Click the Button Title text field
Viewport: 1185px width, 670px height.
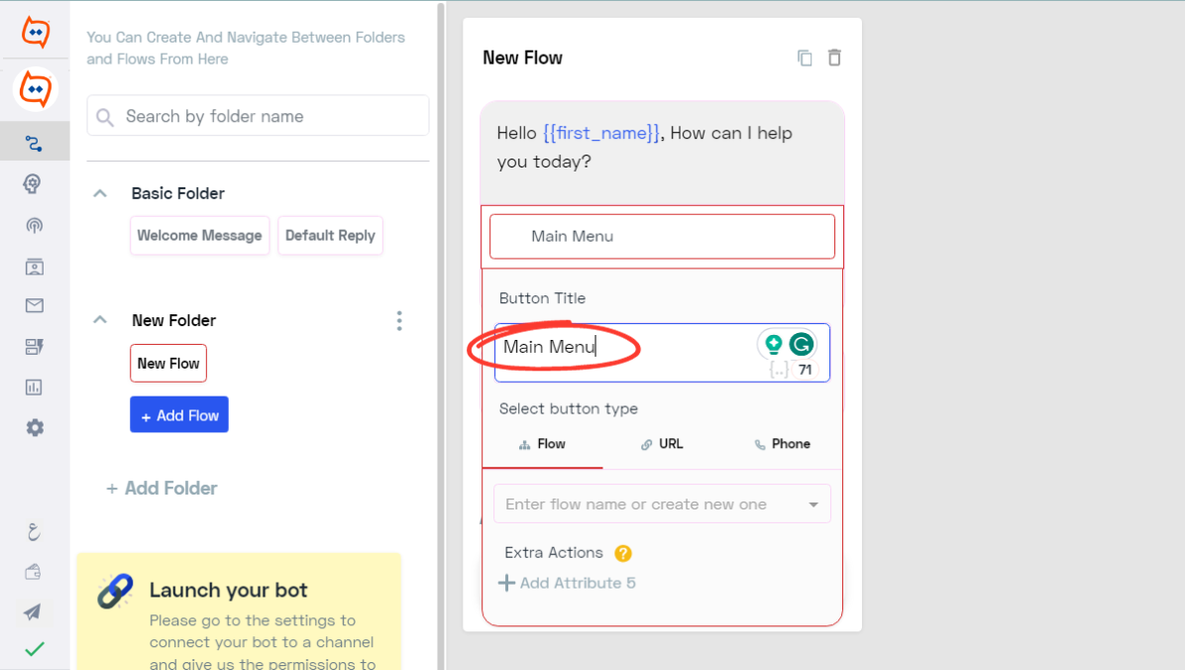[x=662, y=353]
